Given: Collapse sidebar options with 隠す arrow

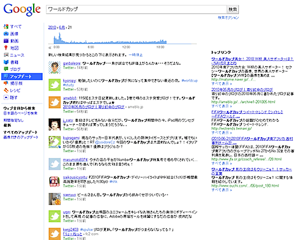Looking at the screenshot, I should coord(6,97).
